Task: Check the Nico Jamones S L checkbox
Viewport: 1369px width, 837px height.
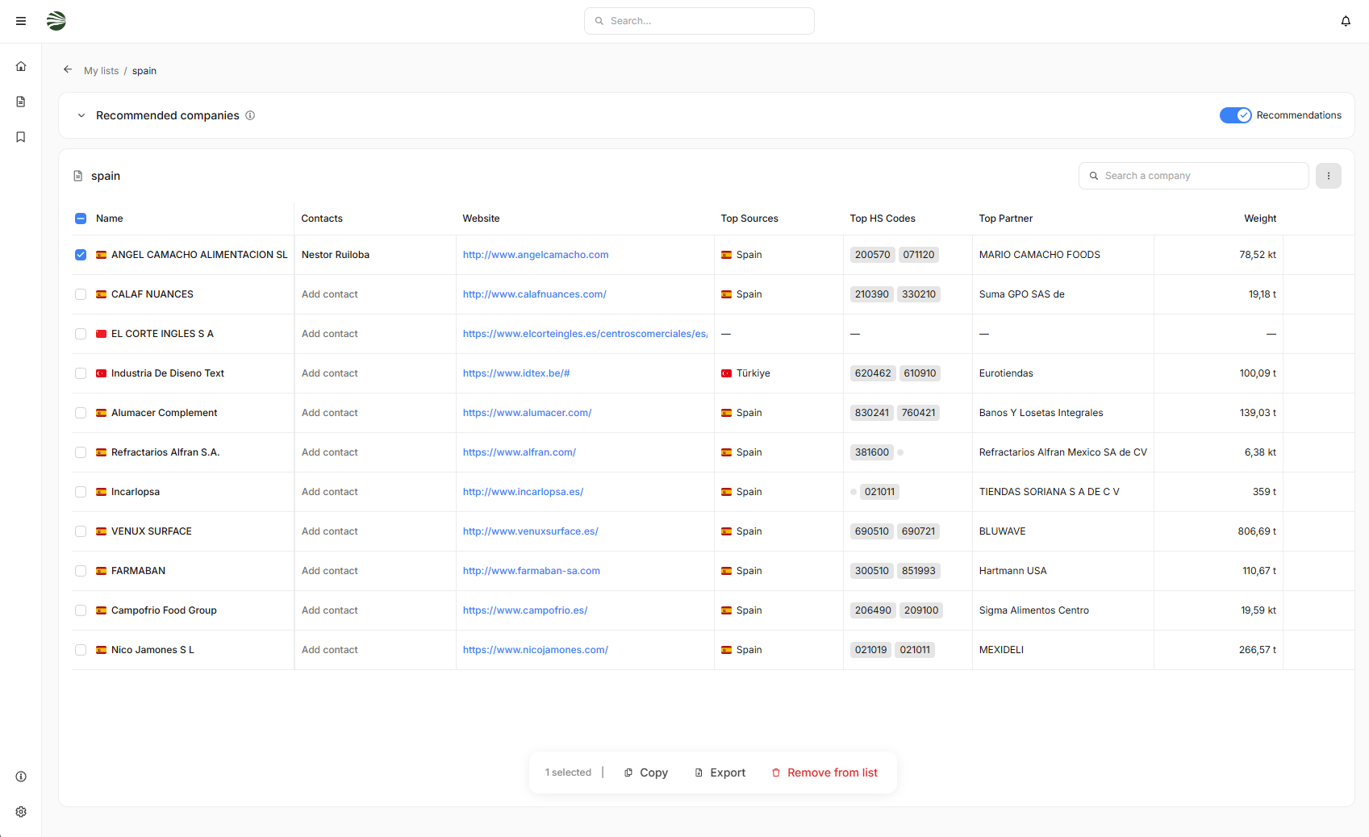Action: coord(81,650)
